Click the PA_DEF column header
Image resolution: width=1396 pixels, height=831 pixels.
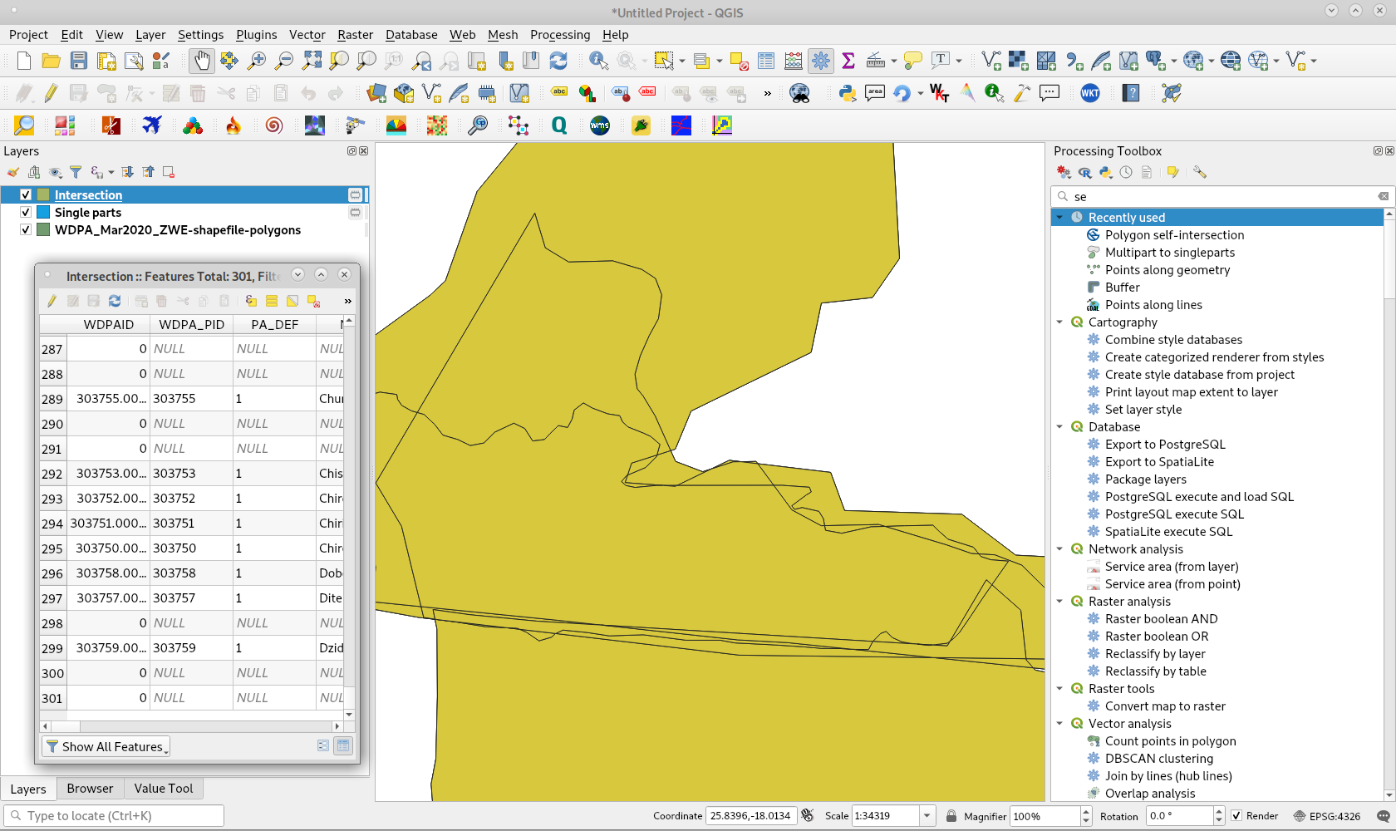pos(274,324)
